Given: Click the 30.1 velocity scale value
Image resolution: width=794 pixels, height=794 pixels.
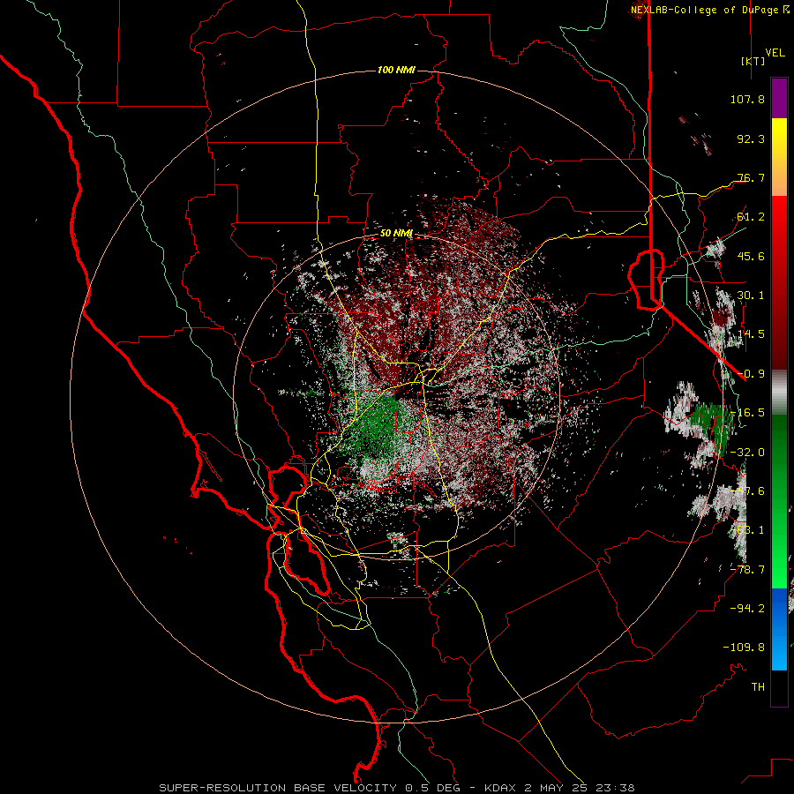Looking at the screenshot, I should coord(751,296).
